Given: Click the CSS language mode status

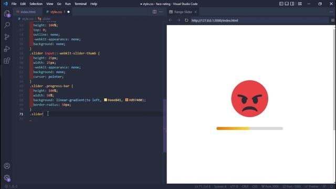Looking at the screenshot, I should [x=255, y=186].
